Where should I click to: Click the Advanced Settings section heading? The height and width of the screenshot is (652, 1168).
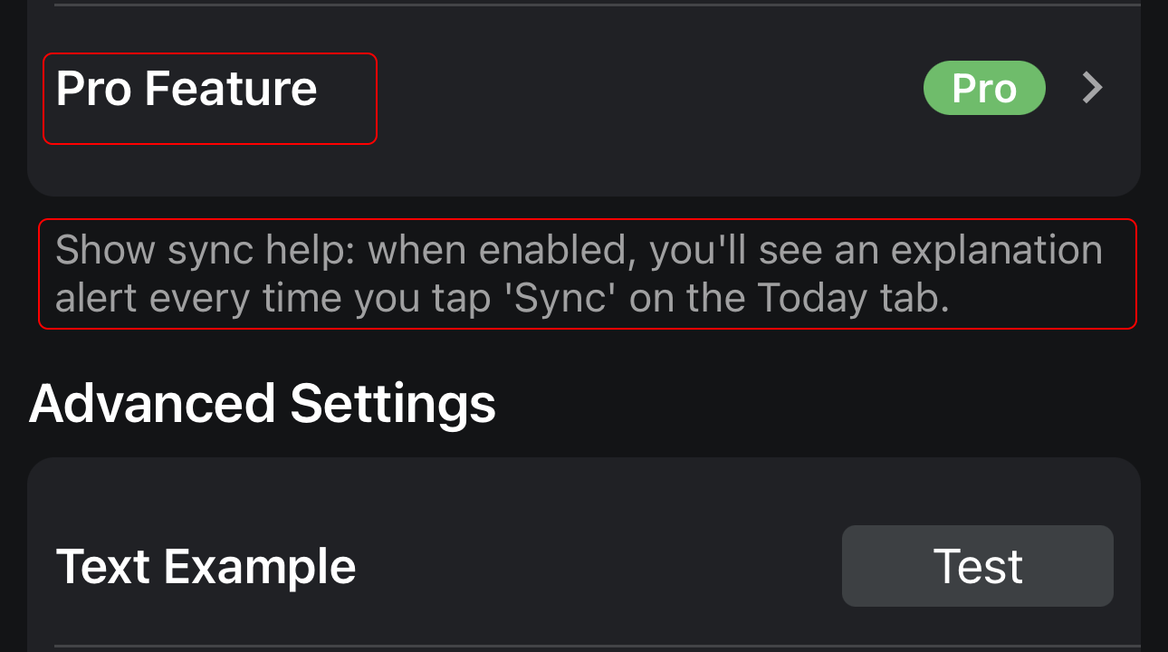tap(263, 404)
